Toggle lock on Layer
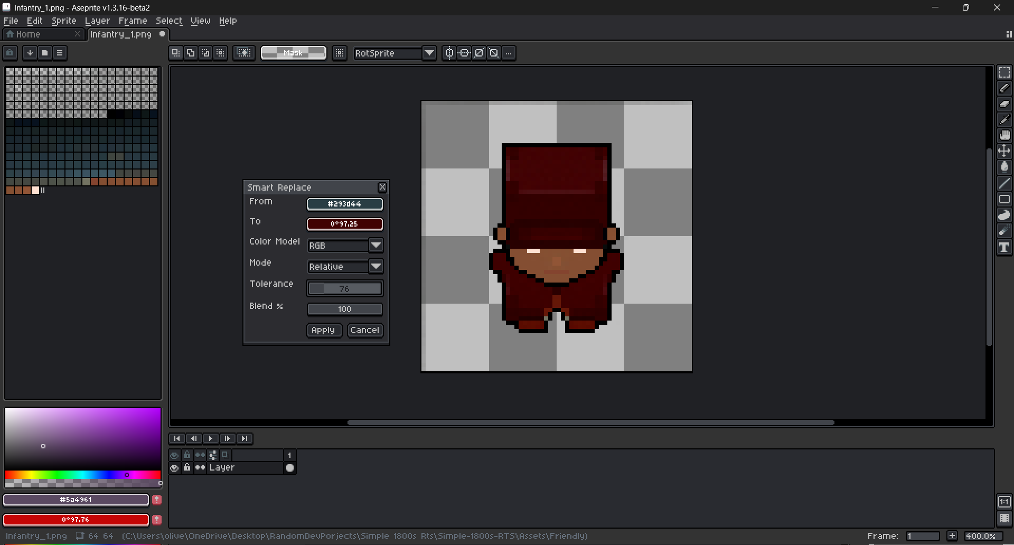 (x=187, y=468)
